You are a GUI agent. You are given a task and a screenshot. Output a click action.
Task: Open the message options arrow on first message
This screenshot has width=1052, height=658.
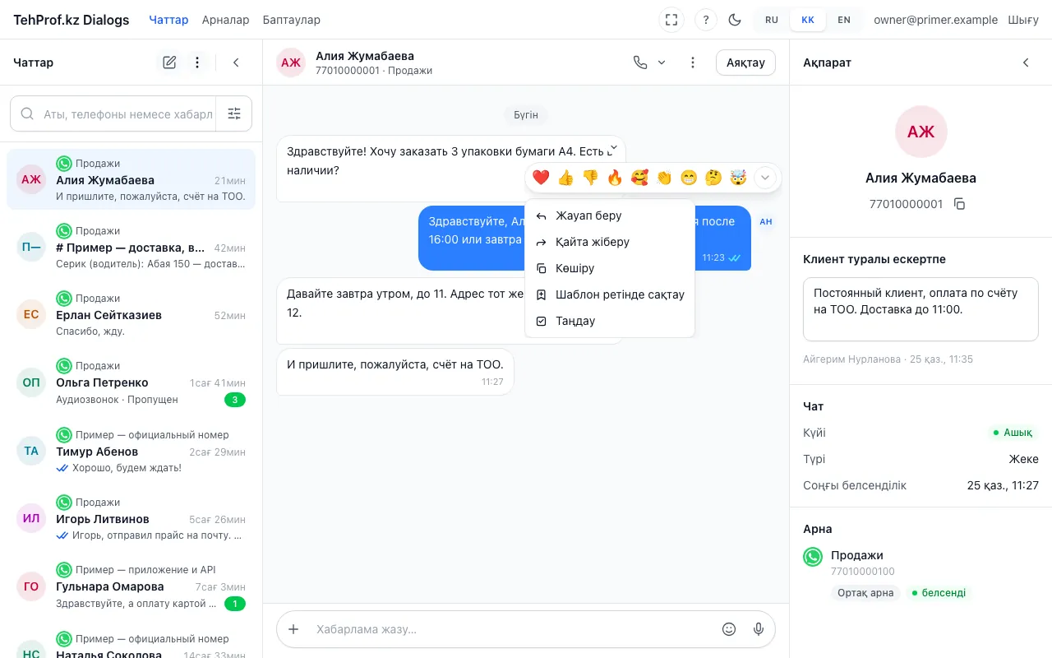pos(613,148)
